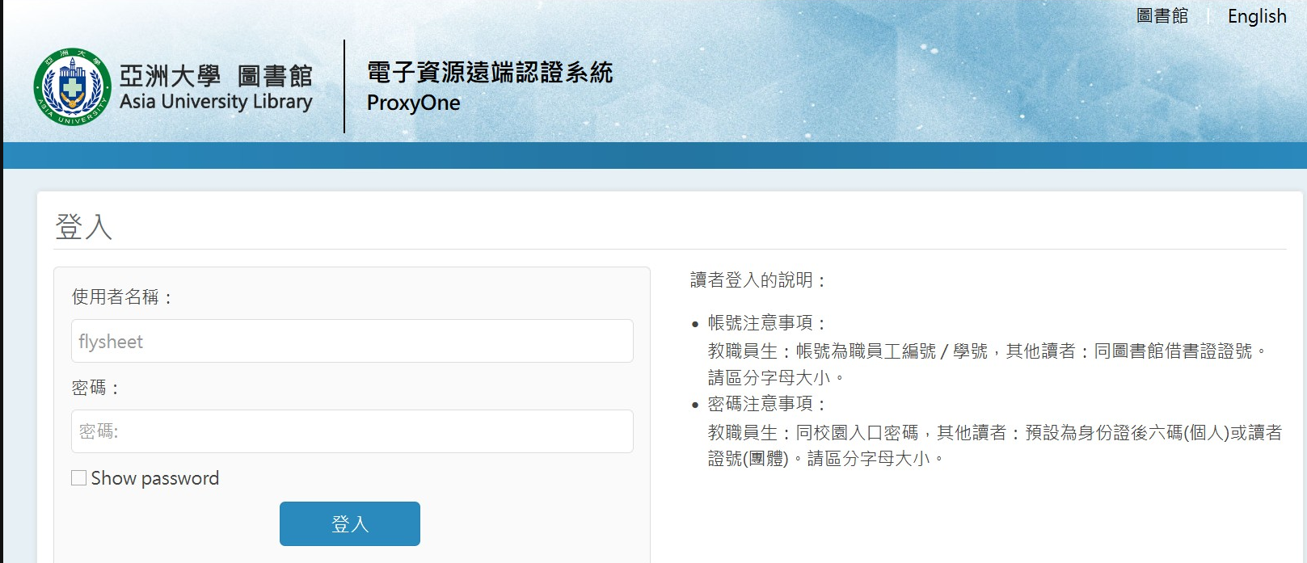Select the 密碼注意事項 bullet item
This screenshot has width=1307, height=563.
point(766,404)
